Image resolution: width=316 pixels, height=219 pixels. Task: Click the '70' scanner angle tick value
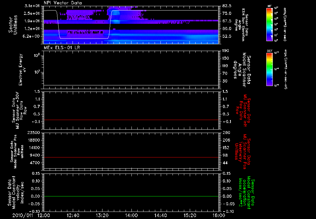click(x=225, y=74)
